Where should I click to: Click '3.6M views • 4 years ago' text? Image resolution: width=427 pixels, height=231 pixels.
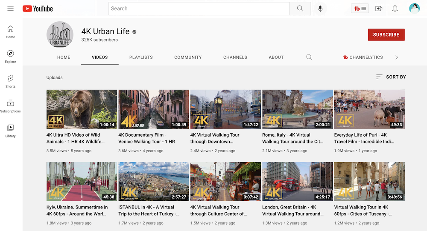click(141, 151)
